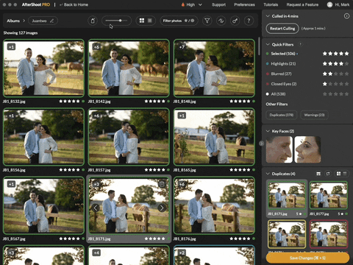The height and width of the screenshot is (265, 353).
Task: Click the key icon in toolbar
Action: pyautogui.click(x=235, y=21)
